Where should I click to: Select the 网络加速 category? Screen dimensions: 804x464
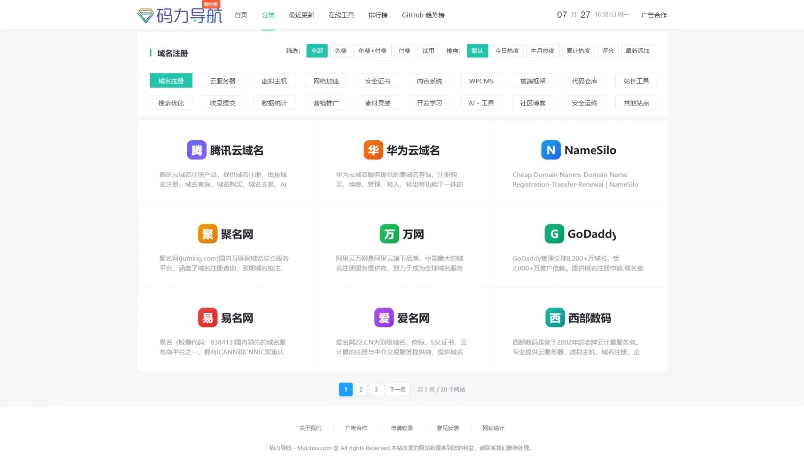tap(326, 81)
